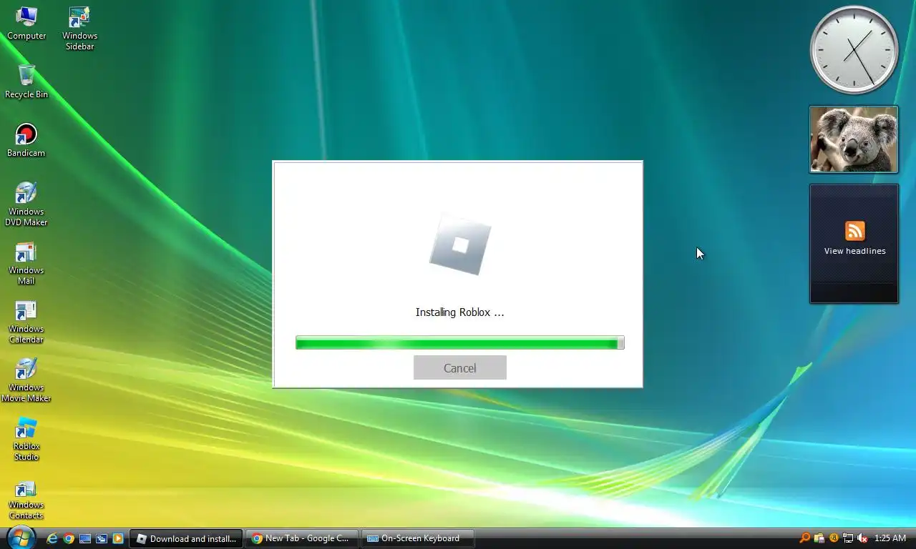Switch to 'New Tab - Google Chrome' taskbar button
Viewport: 916px width, 549px height.
point(301,538)
